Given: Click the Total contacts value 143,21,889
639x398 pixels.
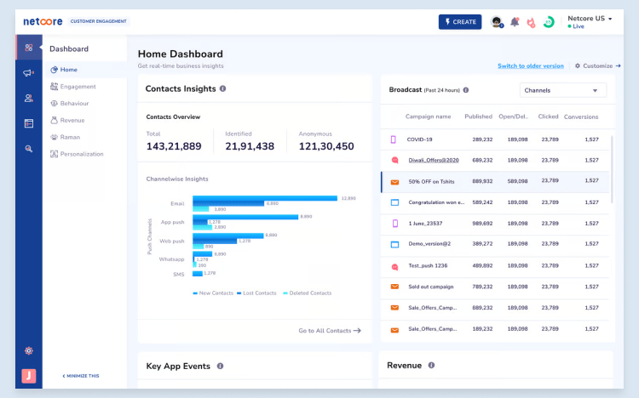Looking at the screenshot, I should pos(174,146).
